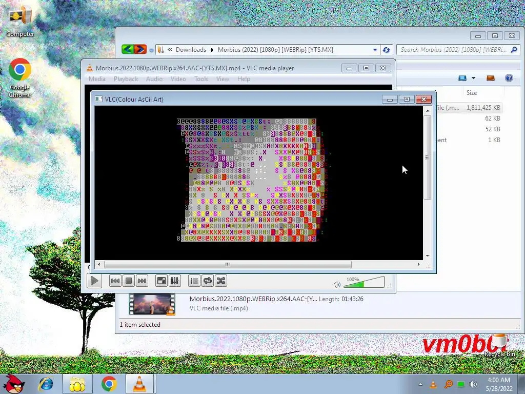The height and width of the screenshot is (394, 525).
Task: Change view with Explorer view icon
Action: (462, 78)
